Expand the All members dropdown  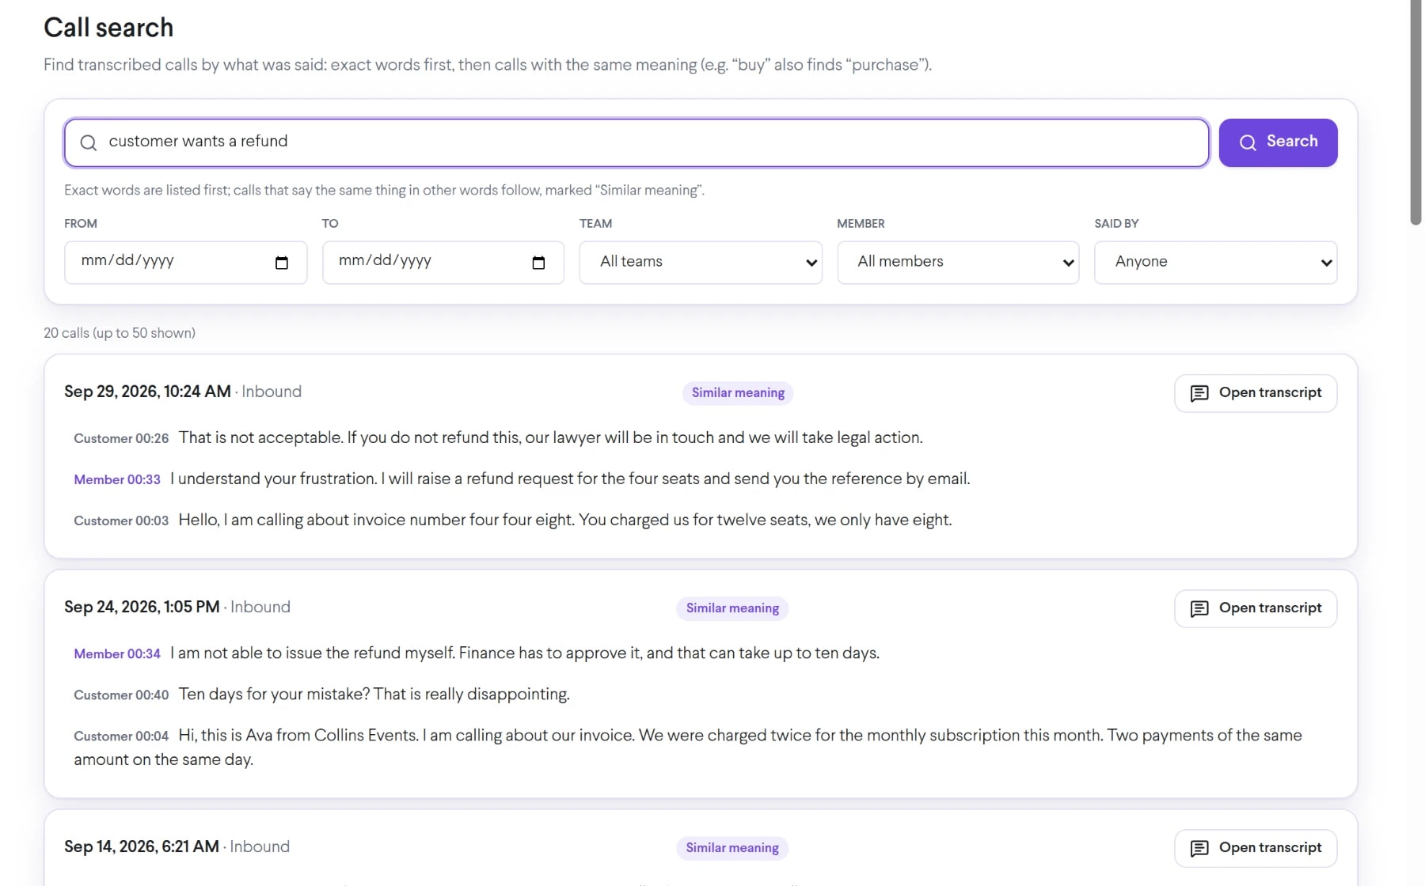coord(958,263)
